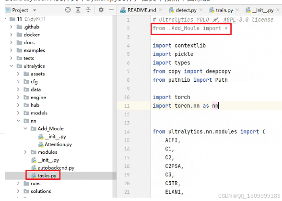The image size is (282, 201).
Task: Expand the .github folder
Action: point(11,27)
